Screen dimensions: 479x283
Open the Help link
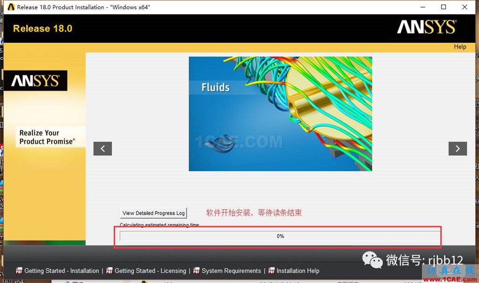pyautogui.click(x=460, y=47)
